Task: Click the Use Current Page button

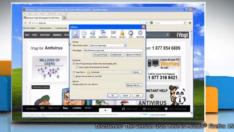Action: click(101, 55)
